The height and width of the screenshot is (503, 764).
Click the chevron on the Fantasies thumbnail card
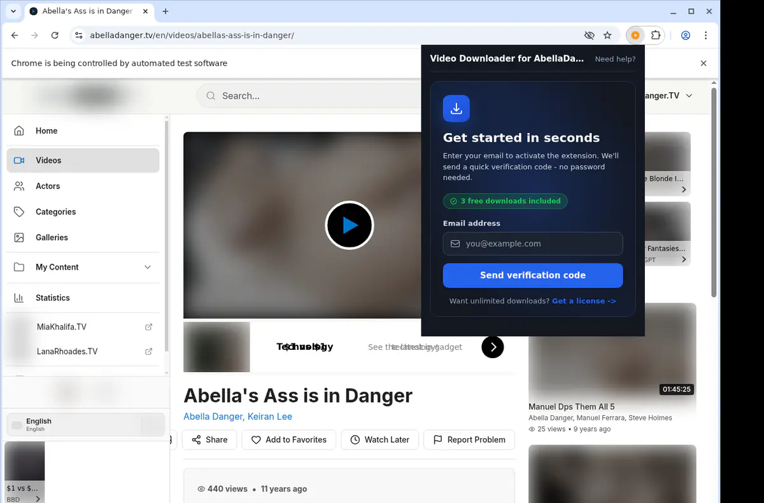[684, 259]
